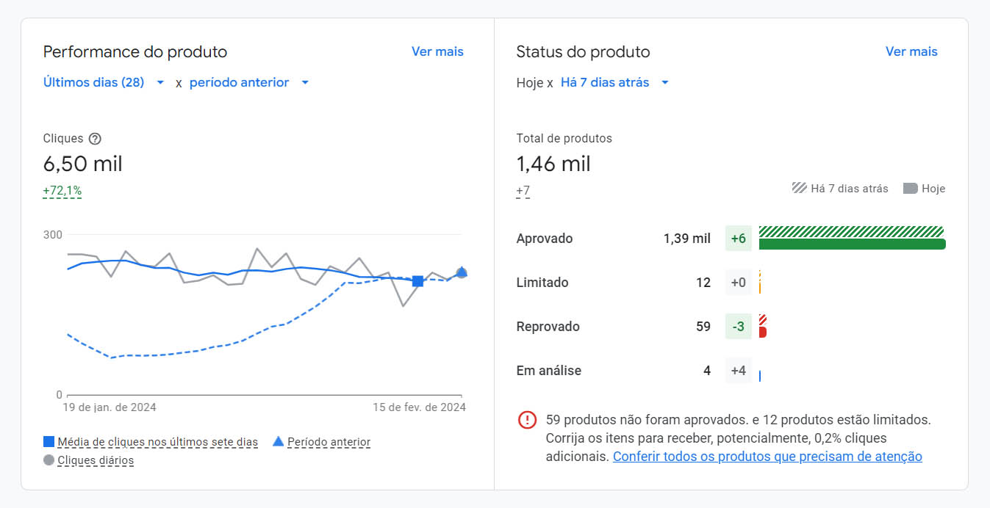The image size is (990, 508).
Task: Click the '19 de jan. de 2024' axis date
Action: tap(110, 407)
